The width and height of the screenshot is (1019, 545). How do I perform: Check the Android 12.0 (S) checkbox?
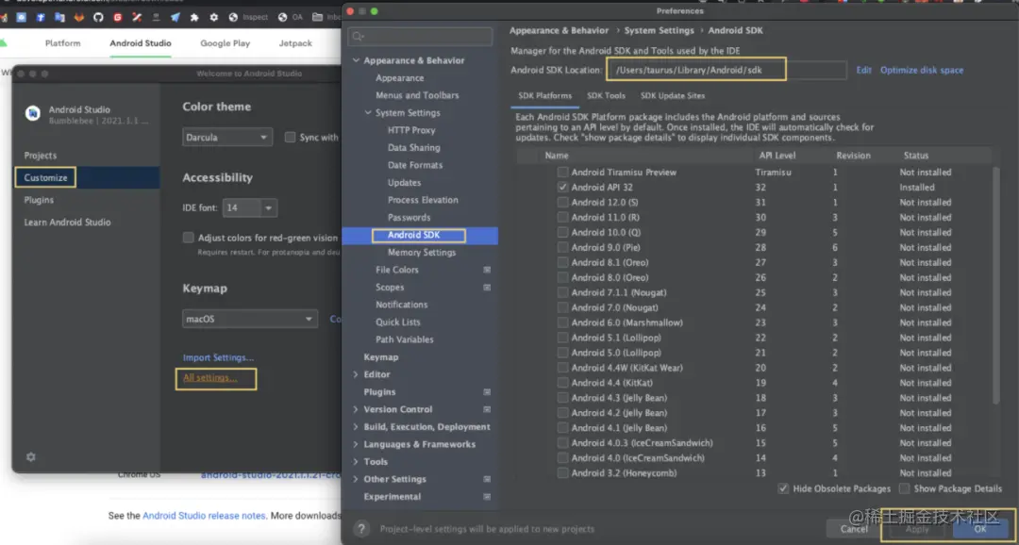[x=562, y=202]
